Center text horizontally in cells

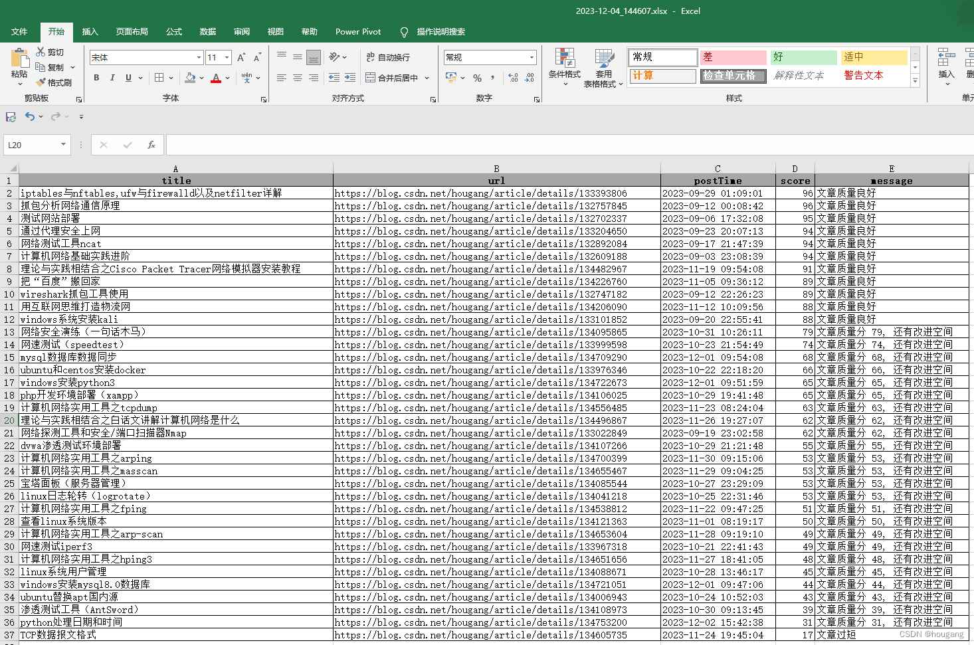click(298, 78)
